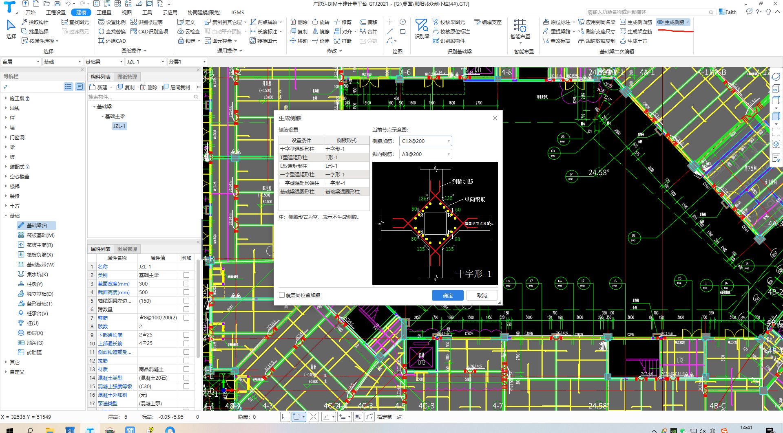Select the 旋转 rotate tool
The image size is (783, 433).
pyautogui.click(x=321, y=22)
